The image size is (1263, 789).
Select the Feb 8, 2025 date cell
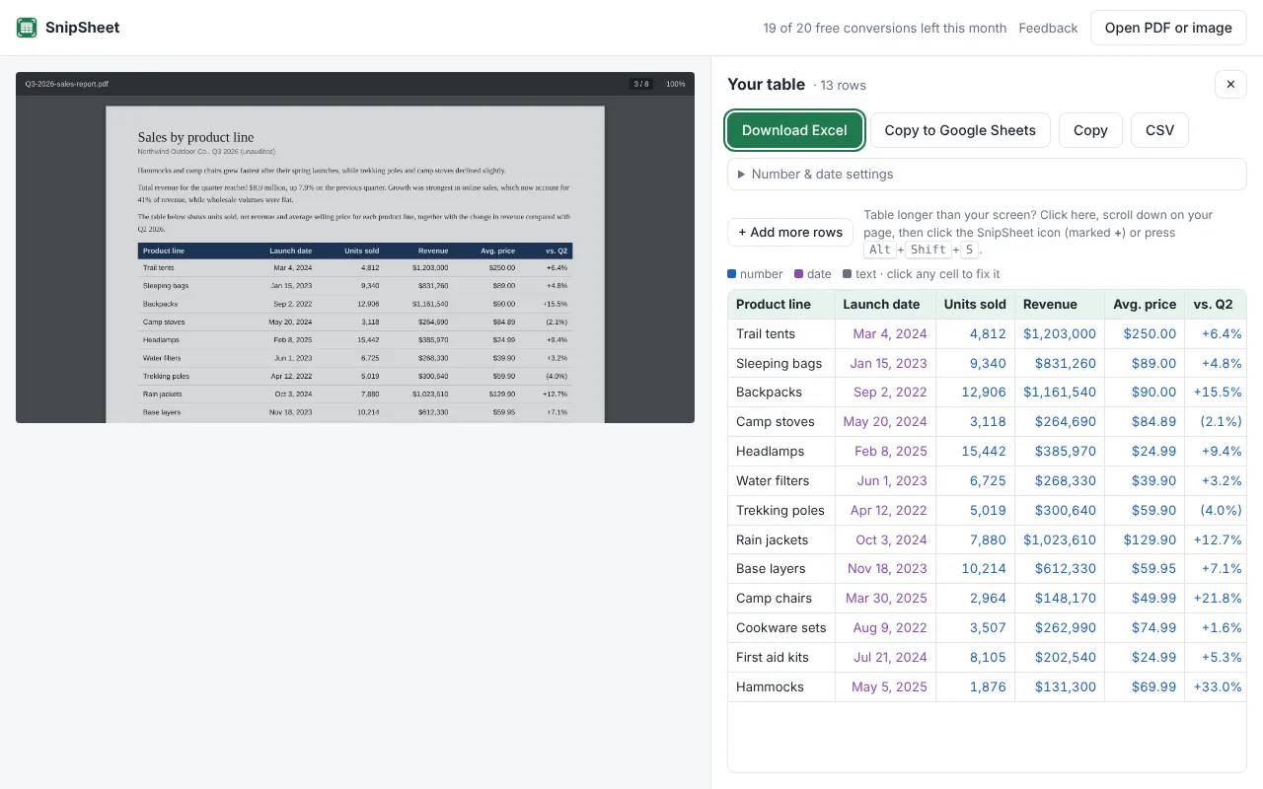885,452
